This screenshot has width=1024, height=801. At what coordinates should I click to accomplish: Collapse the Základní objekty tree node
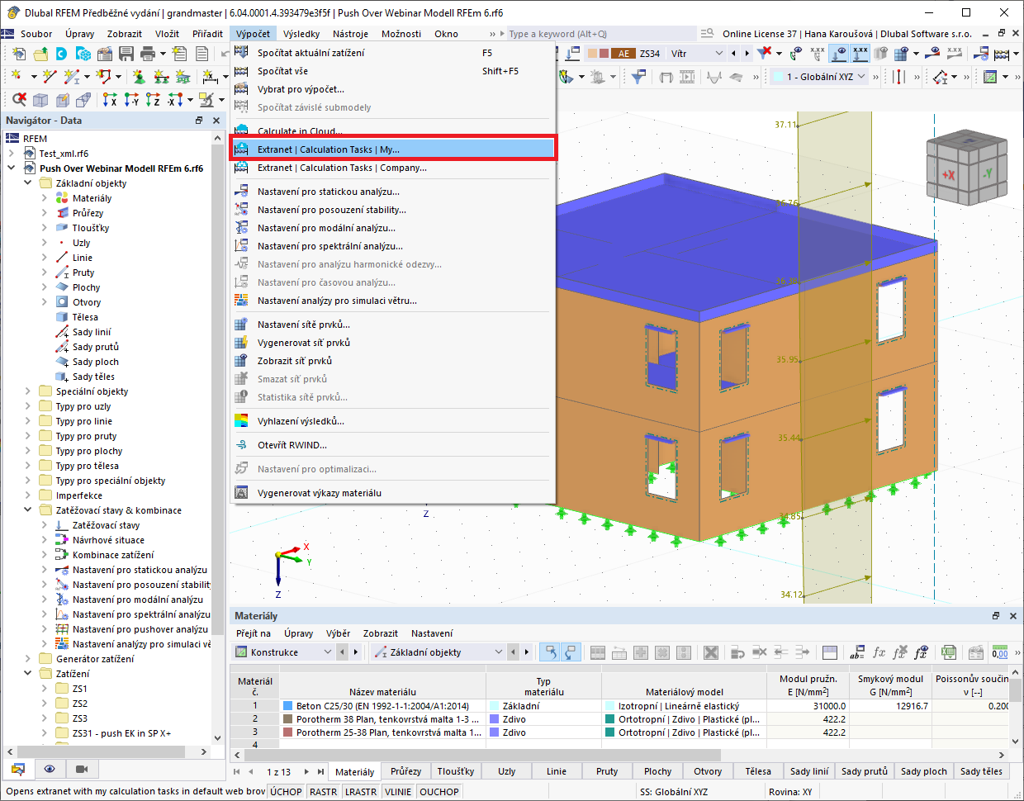click(x=27, y=183)
